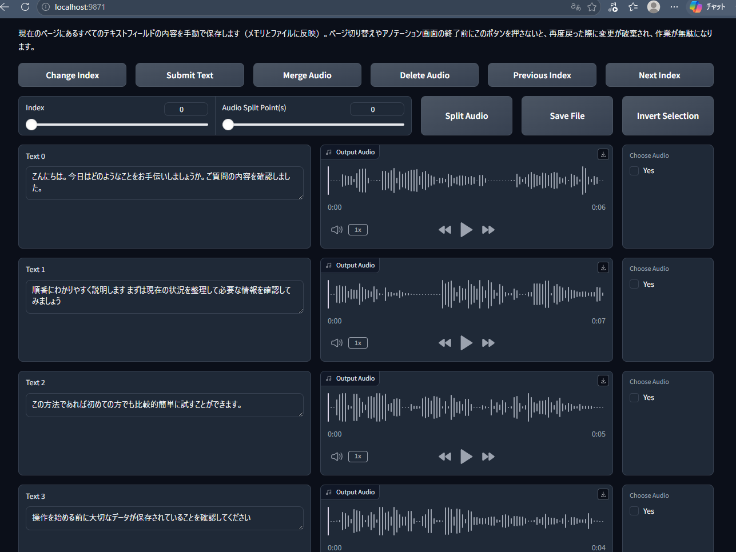Submit the edited text
Screen dimensions: 736x552
pos(190,75)
